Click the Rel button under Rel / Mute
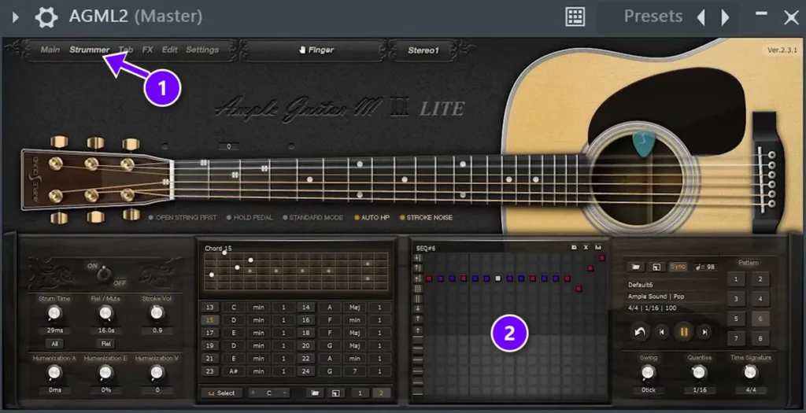 coord(105,344)
